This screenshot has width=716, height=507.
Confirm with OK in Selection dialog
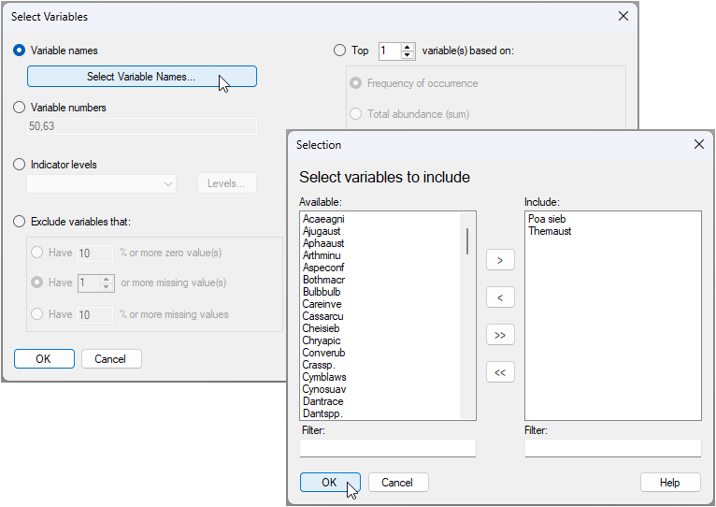(x=329, y=483)
